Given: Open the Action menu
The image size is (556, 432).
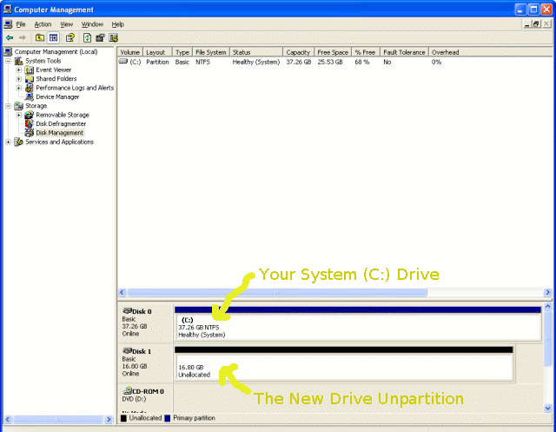Looking at the screenshot, I should (43, 24).
